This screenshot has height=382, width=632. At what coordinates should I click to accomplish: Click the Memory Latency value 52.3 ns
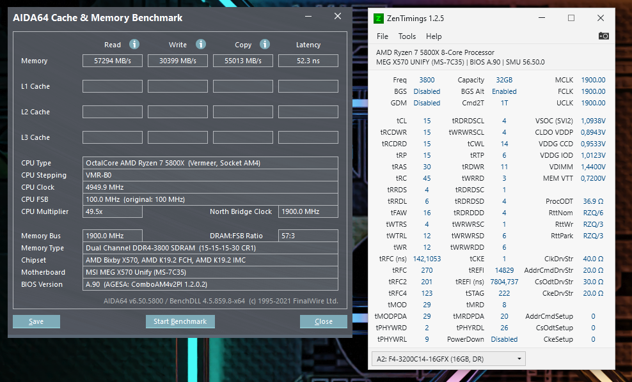pyautogui.click(x=308, y=61)
